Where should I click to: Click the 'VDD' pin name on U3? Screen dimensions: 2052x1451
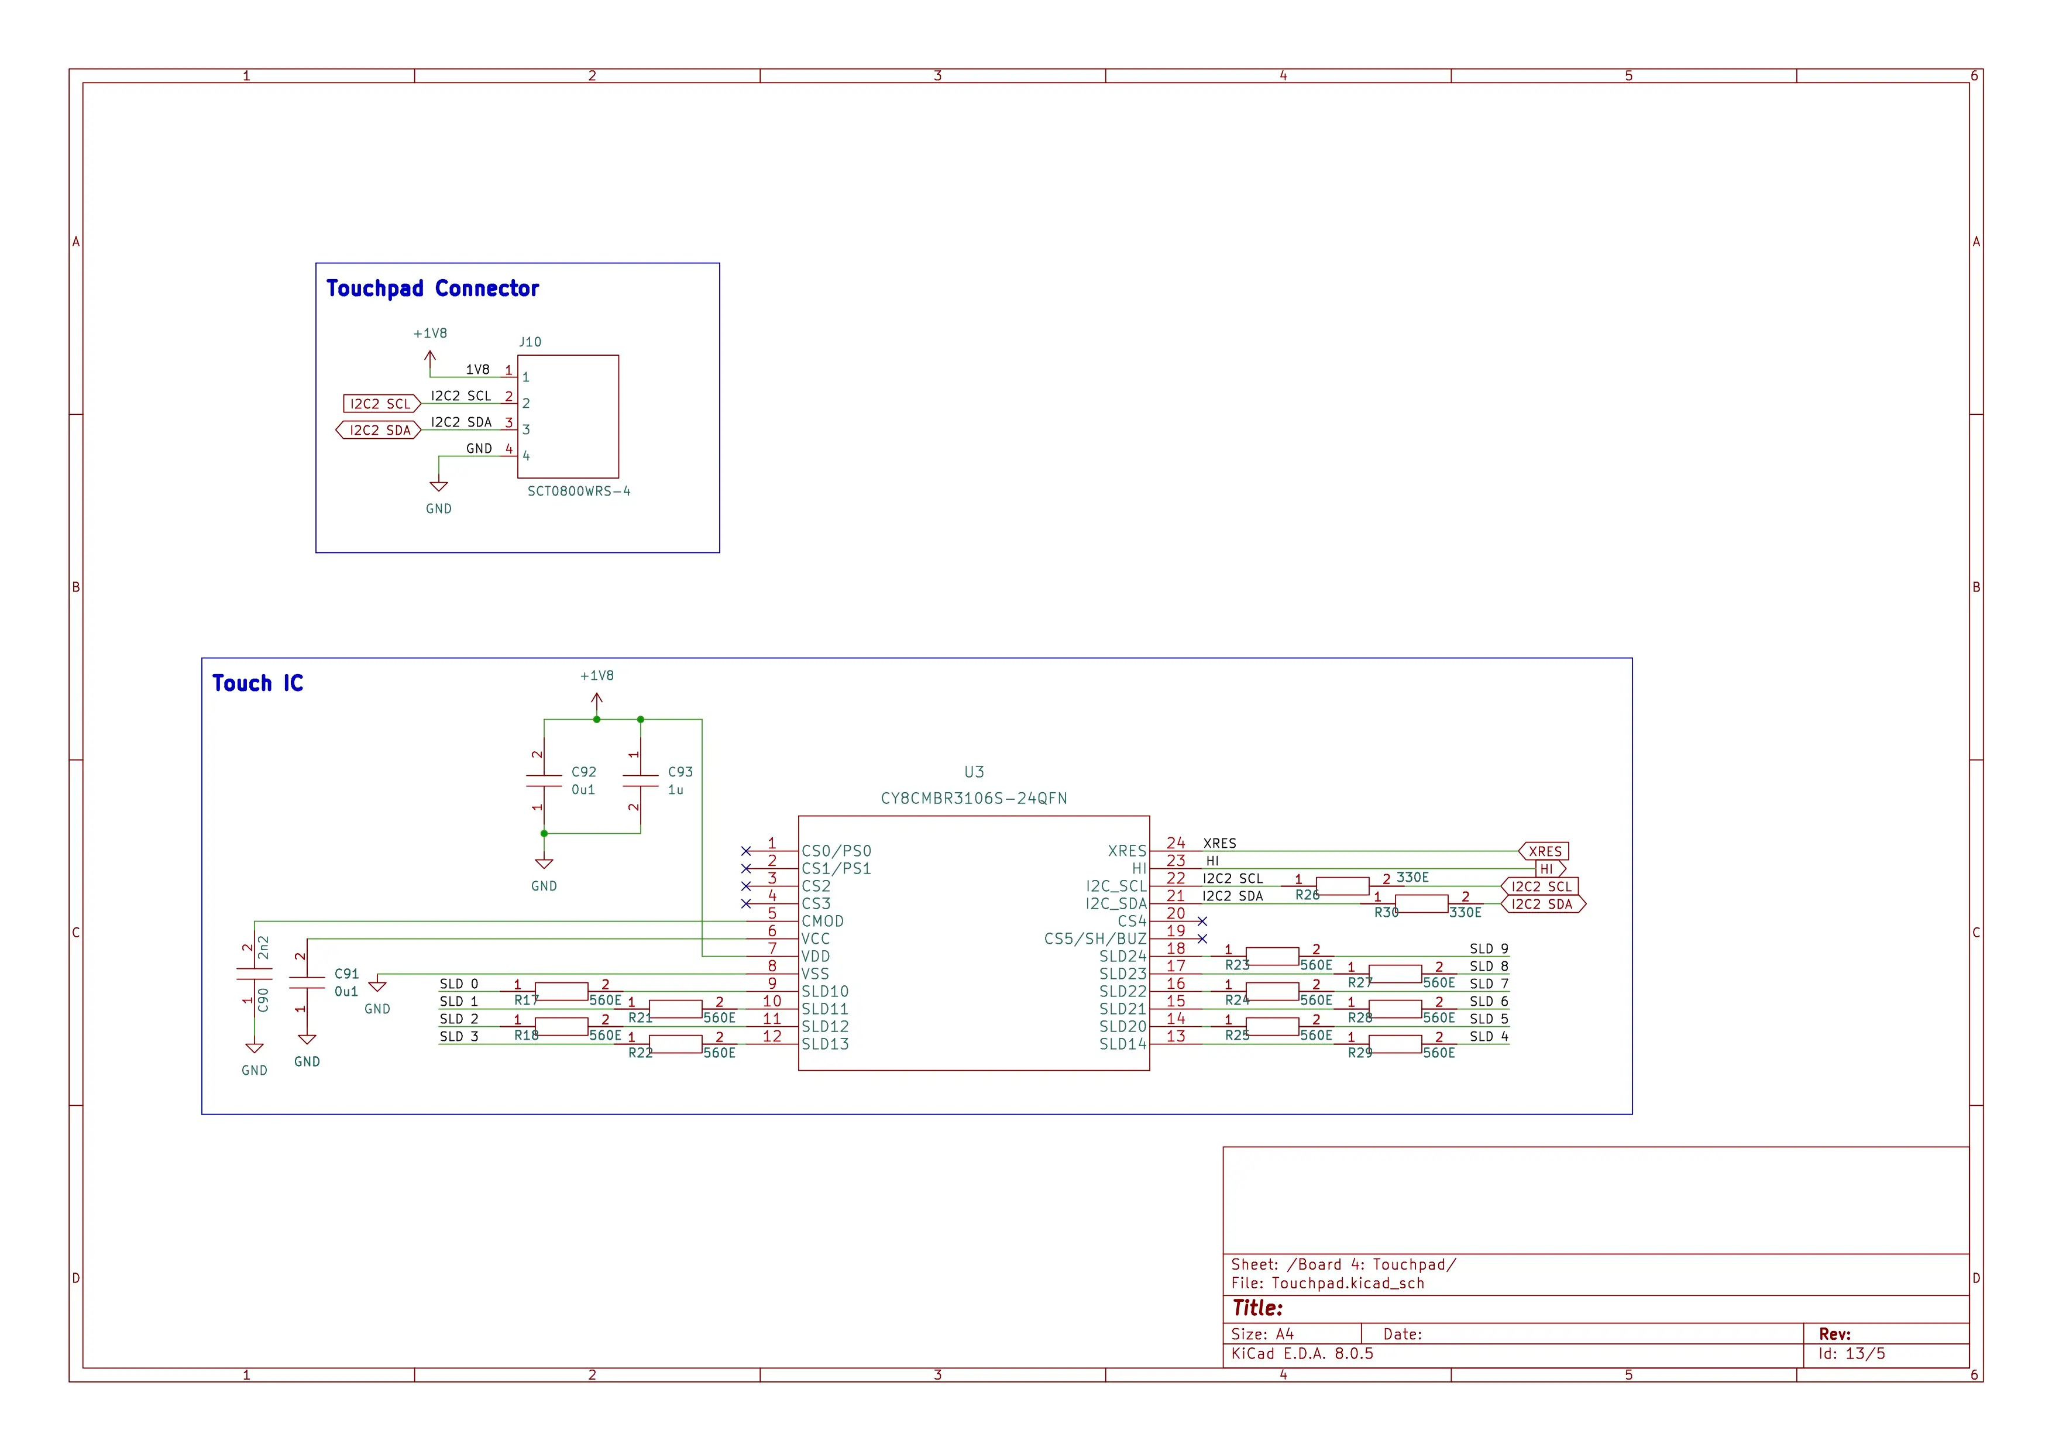tap(815, 956)
